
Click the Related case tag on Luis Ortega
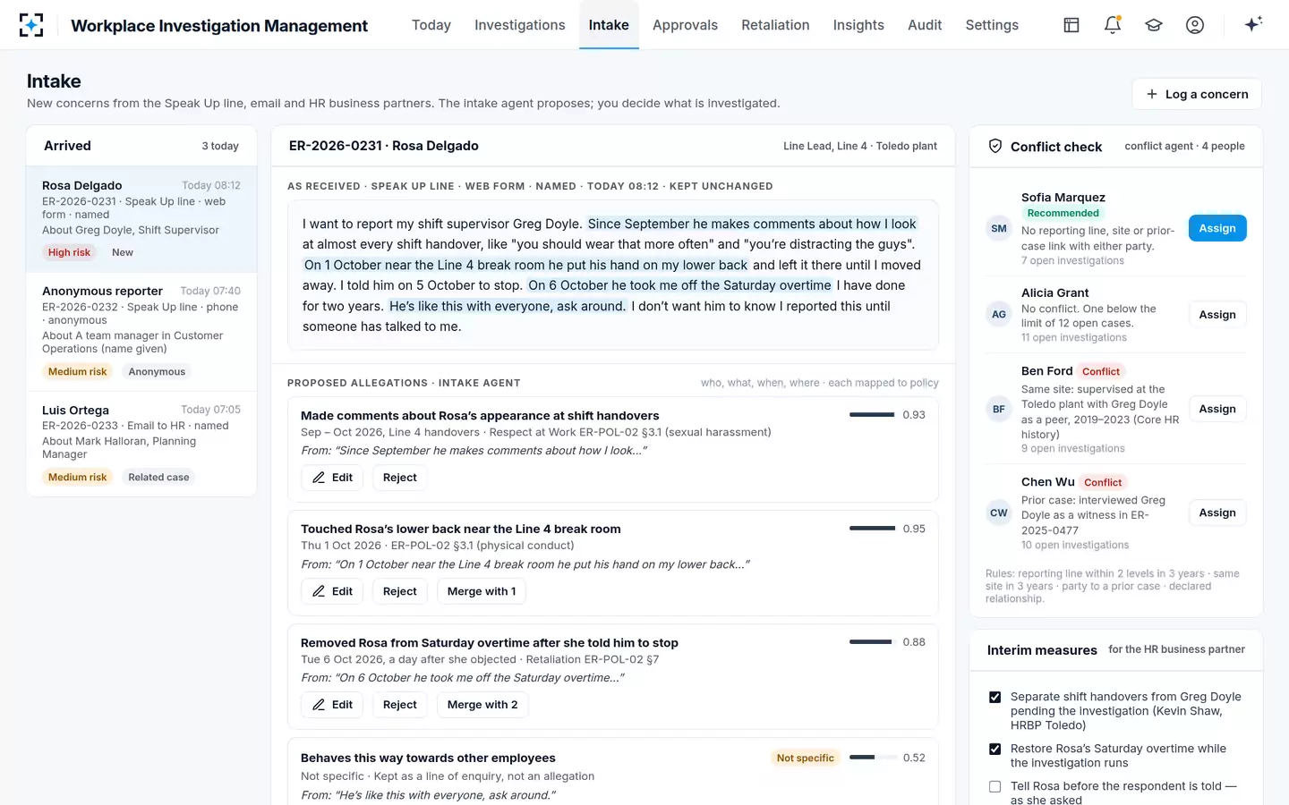click(x=158, y=478)
